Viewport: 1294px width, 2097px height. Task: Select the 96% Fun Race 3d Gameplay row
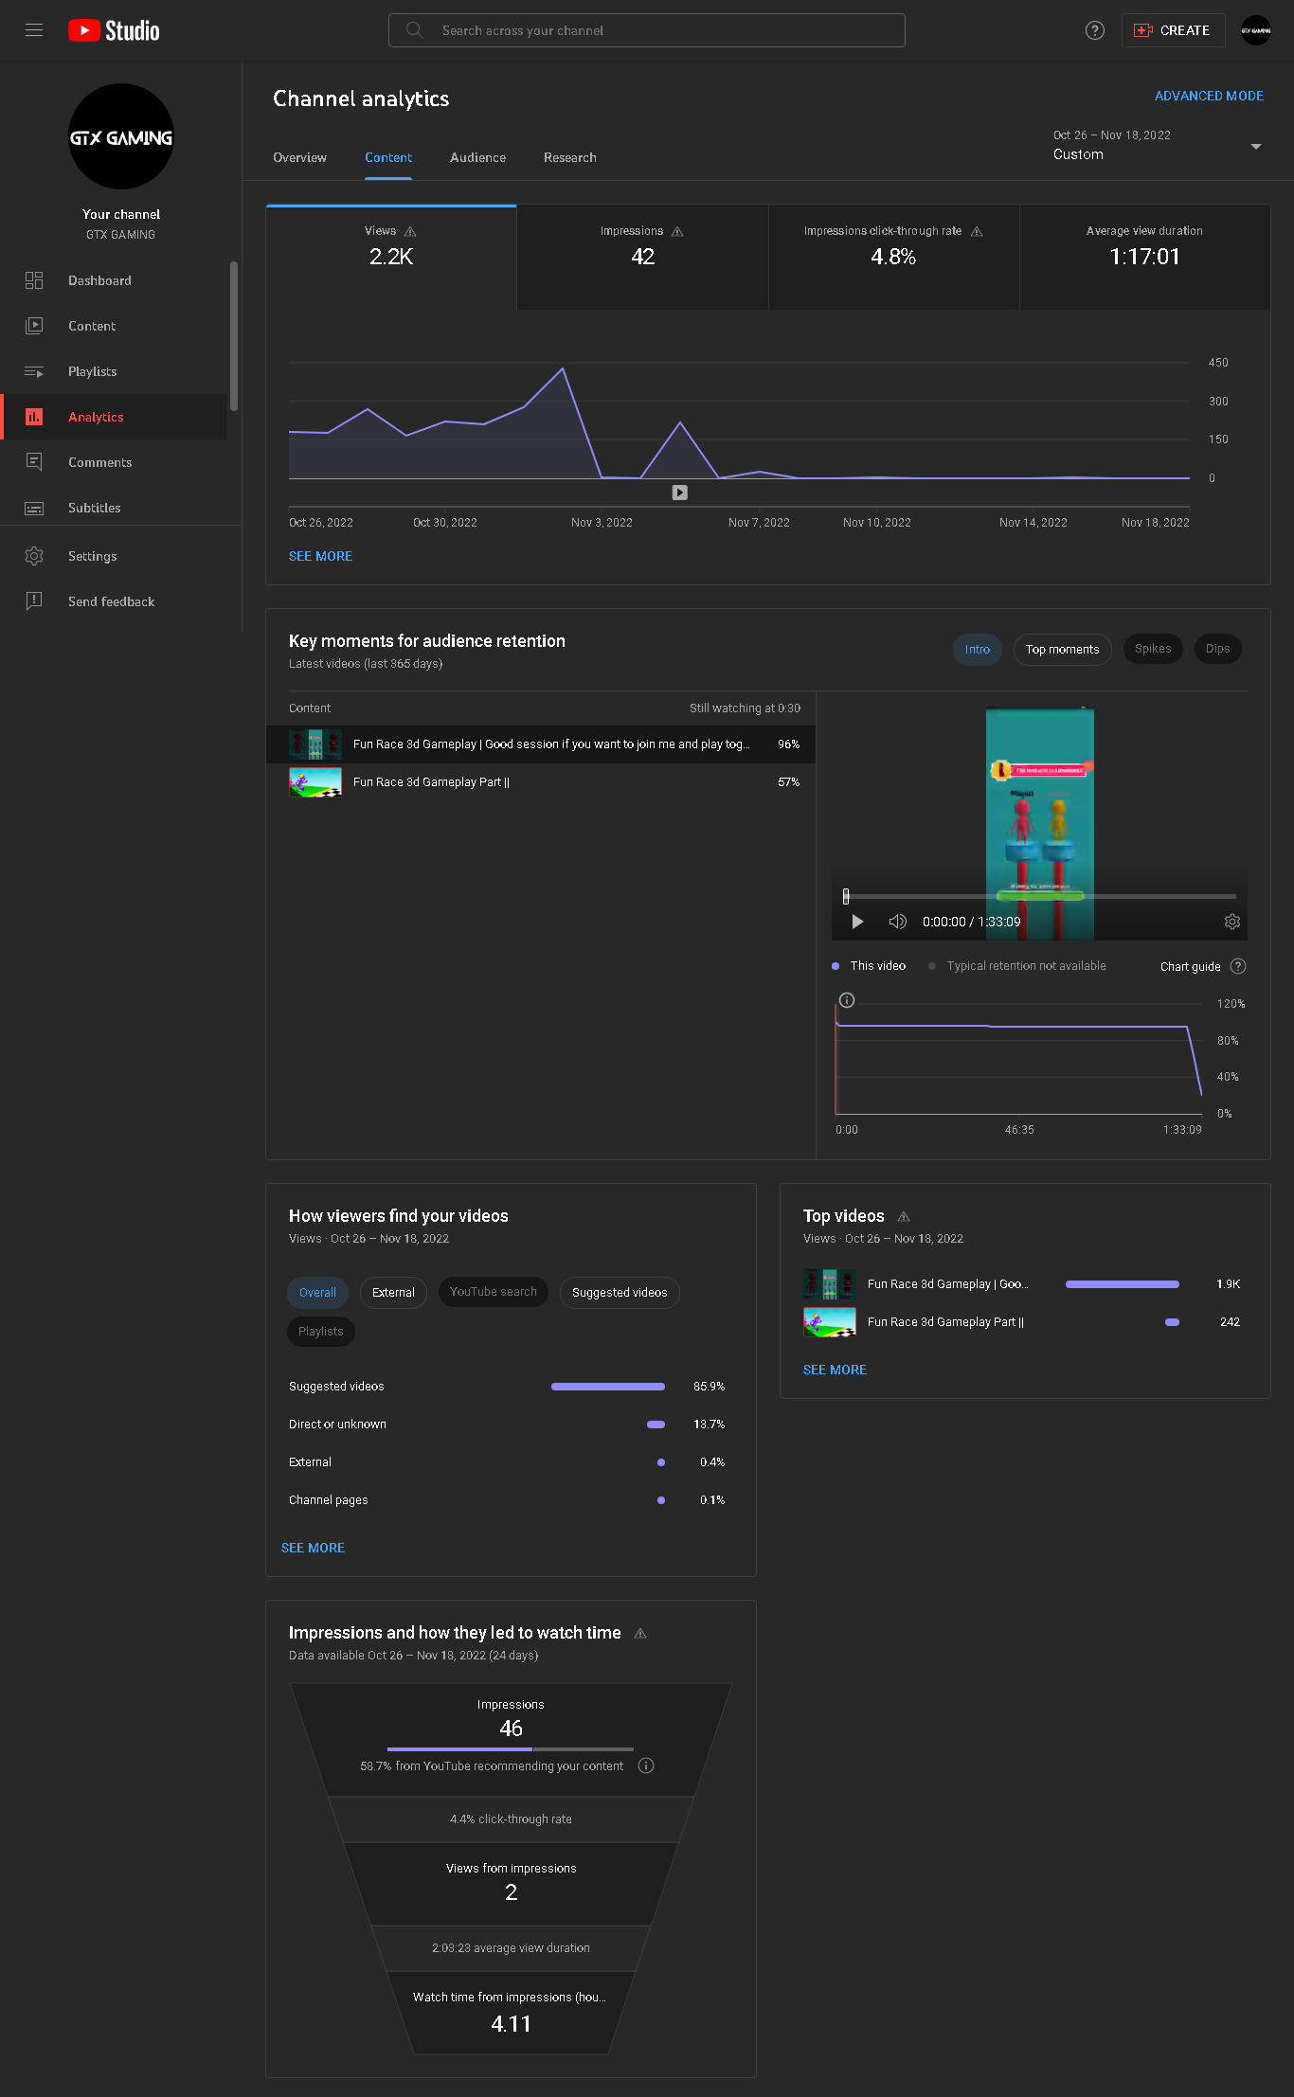click(x=541, y=744)
